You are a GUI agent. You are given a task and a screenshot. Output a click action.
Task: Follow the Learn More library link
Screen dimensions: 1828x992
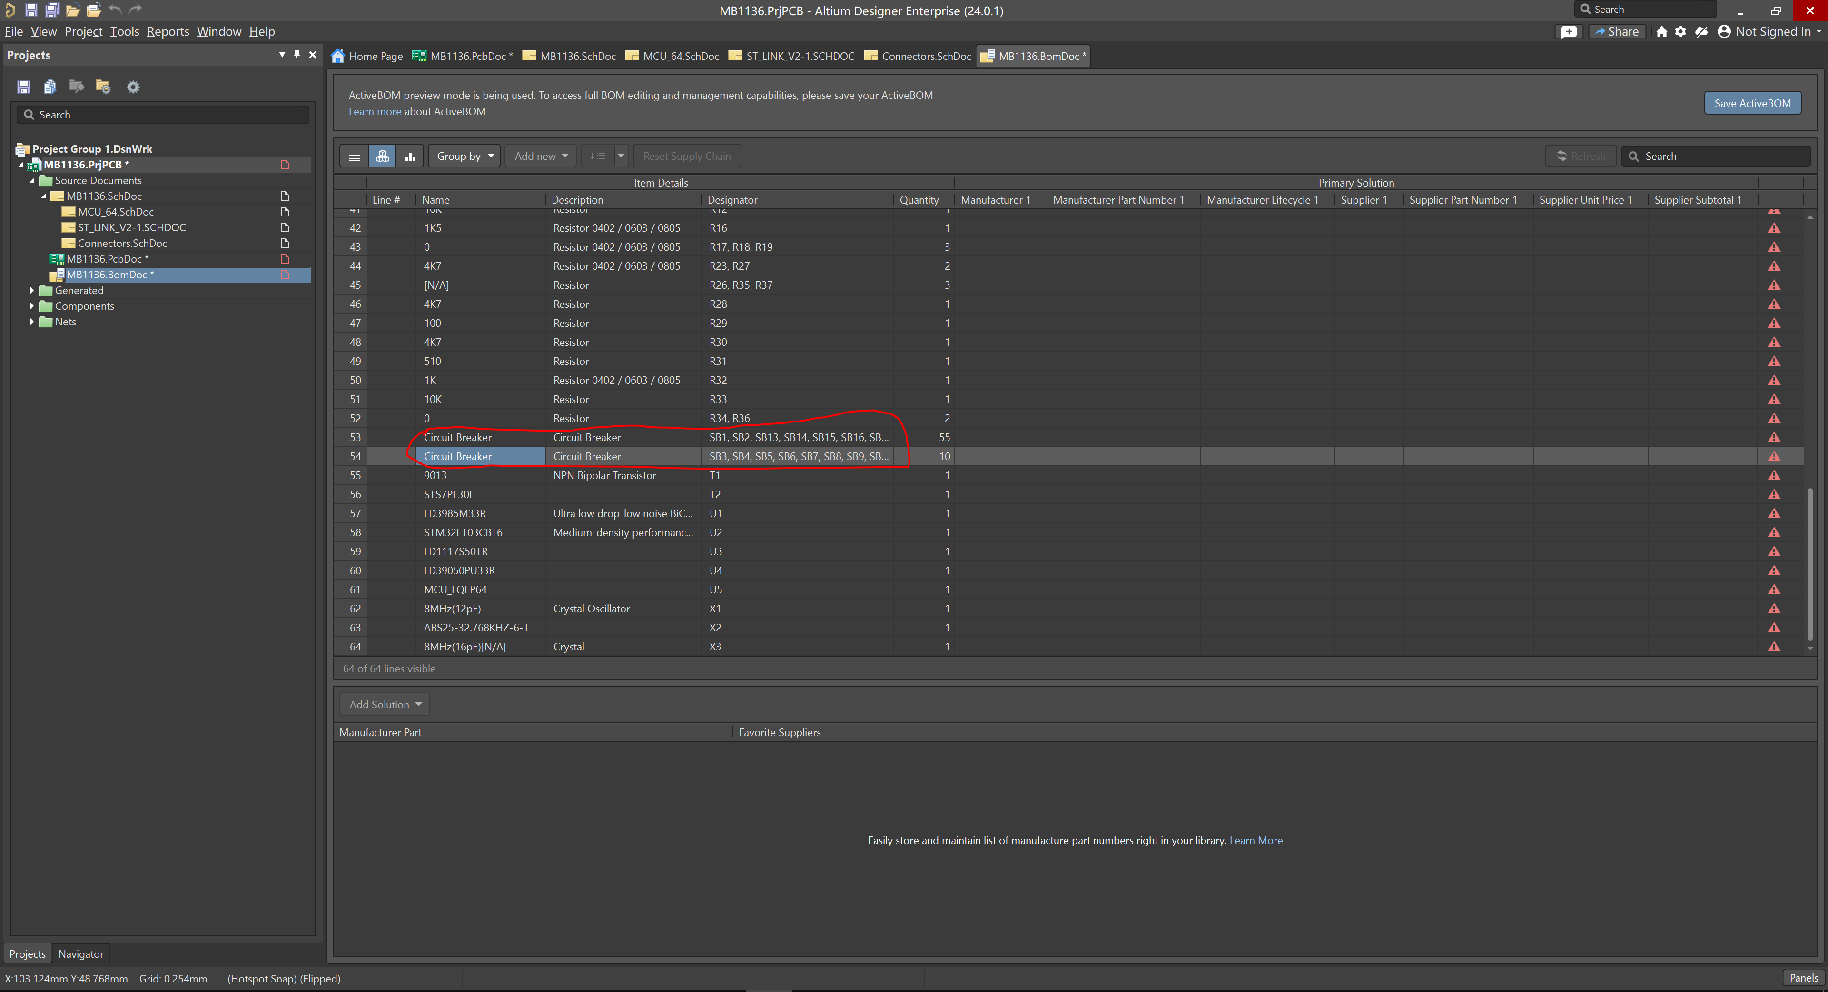(x=1255, y=840)
